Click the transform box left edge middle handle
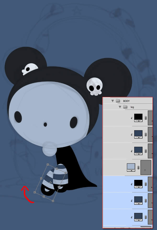 pyautogui.click(x=41, y=178)
